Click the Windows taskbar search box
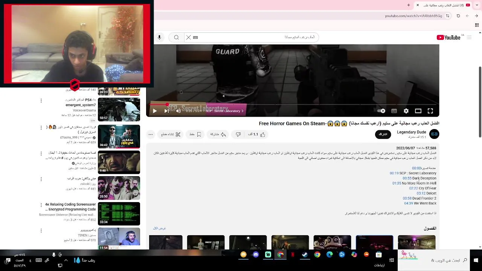The height and width of the screenshot is (271, 482). click(x=433, y=260)
